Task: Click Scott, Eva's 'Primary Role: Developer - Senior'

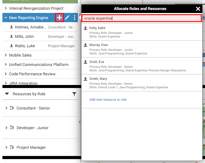Action: coord(111,67)
